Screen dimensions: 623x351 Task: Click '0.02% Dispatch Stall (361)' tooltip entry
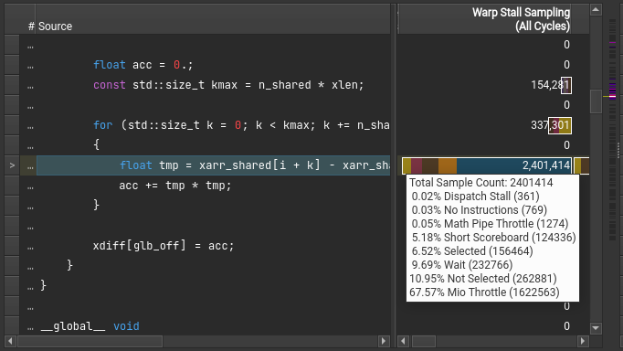(x=476, y=197)
